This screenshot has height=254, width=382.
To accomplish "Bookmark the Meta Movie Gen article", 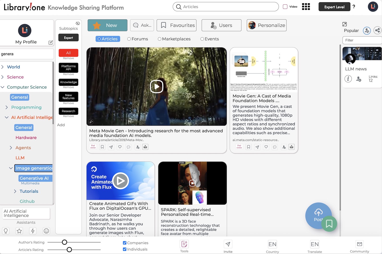I will coord(102,147).
